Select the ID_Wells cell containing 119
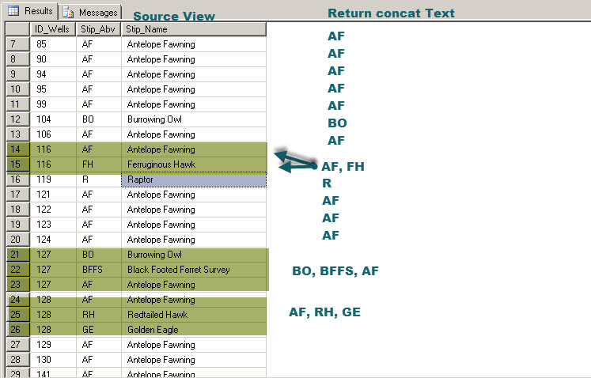Screen dimensions: 591x378 click(x=52, y=180)
